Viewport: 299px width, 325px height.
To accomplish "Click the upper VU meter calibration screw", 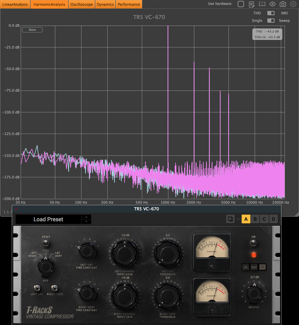I will [212, 267].
